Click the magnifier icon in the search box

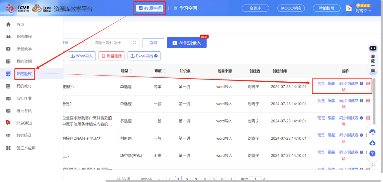pyautogui.click(x=135, y=43)
